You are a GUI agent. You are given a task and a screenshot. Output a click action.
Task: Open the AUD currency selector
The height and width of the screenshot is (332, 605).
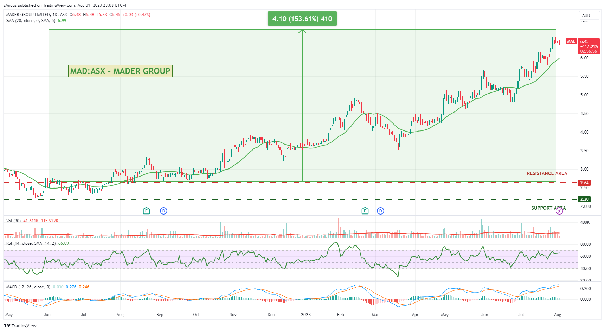(589, 15)
